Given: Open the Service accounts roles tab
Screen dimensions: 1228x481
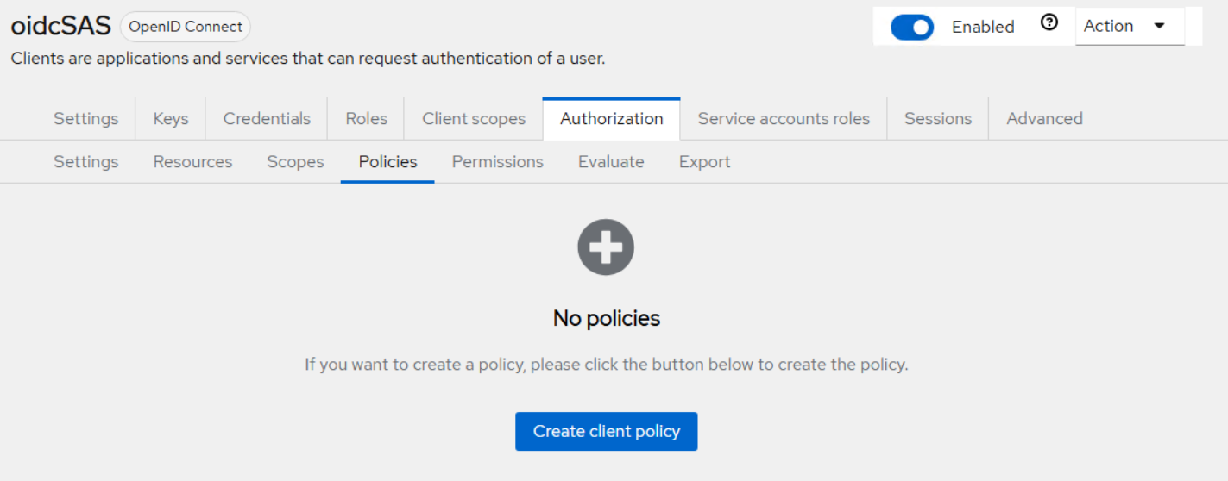Looking at the screenshot, I should [x=784, y=119].
